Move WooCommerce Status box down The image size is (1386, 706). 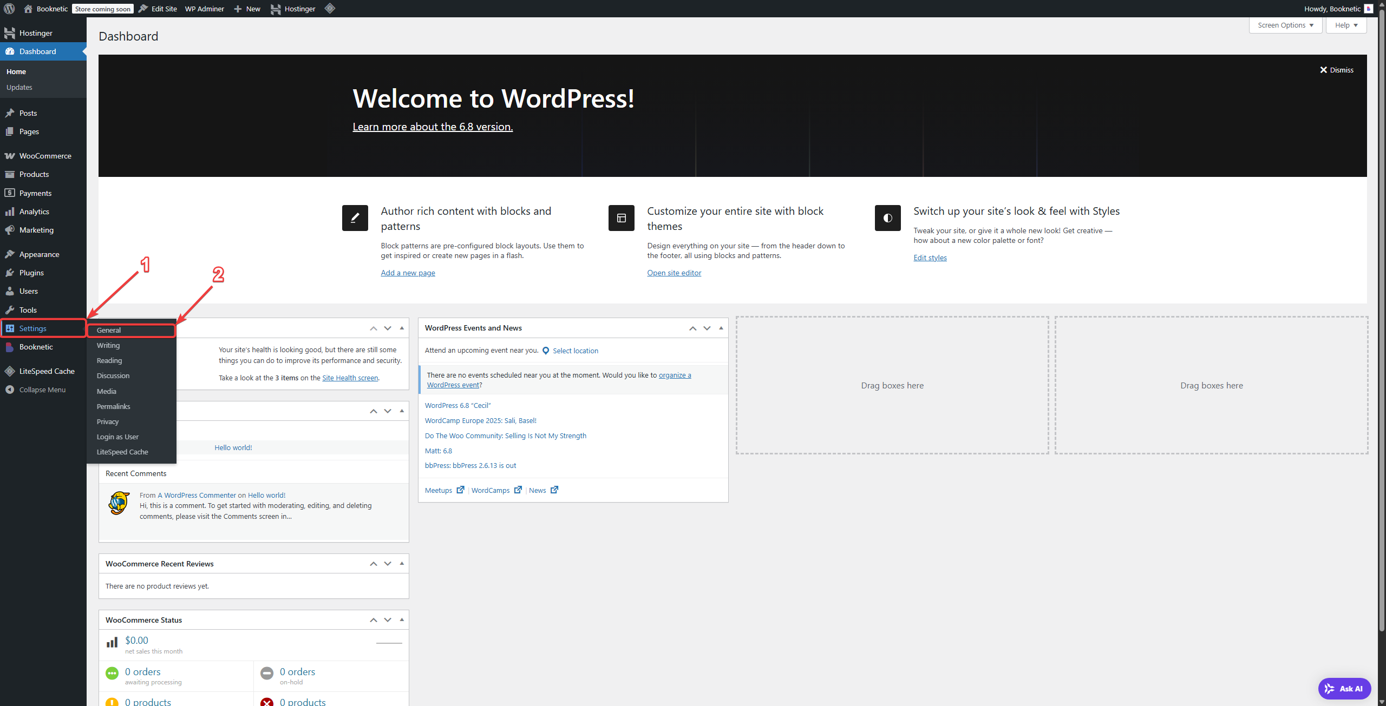click(x=388, y=620)
